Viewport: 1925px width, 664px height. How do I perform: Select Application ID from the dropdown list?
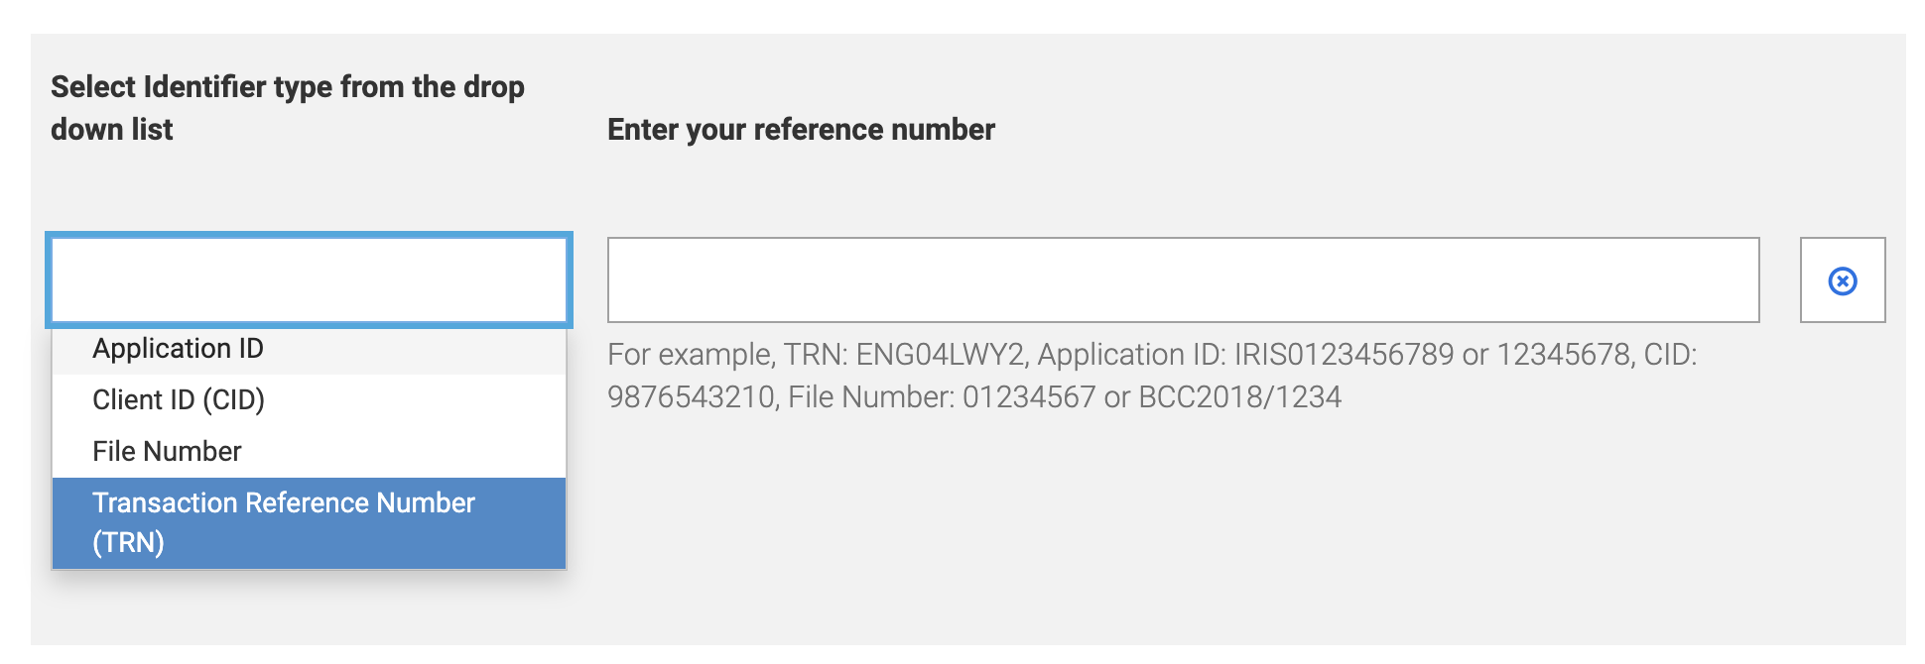[179, 349]
